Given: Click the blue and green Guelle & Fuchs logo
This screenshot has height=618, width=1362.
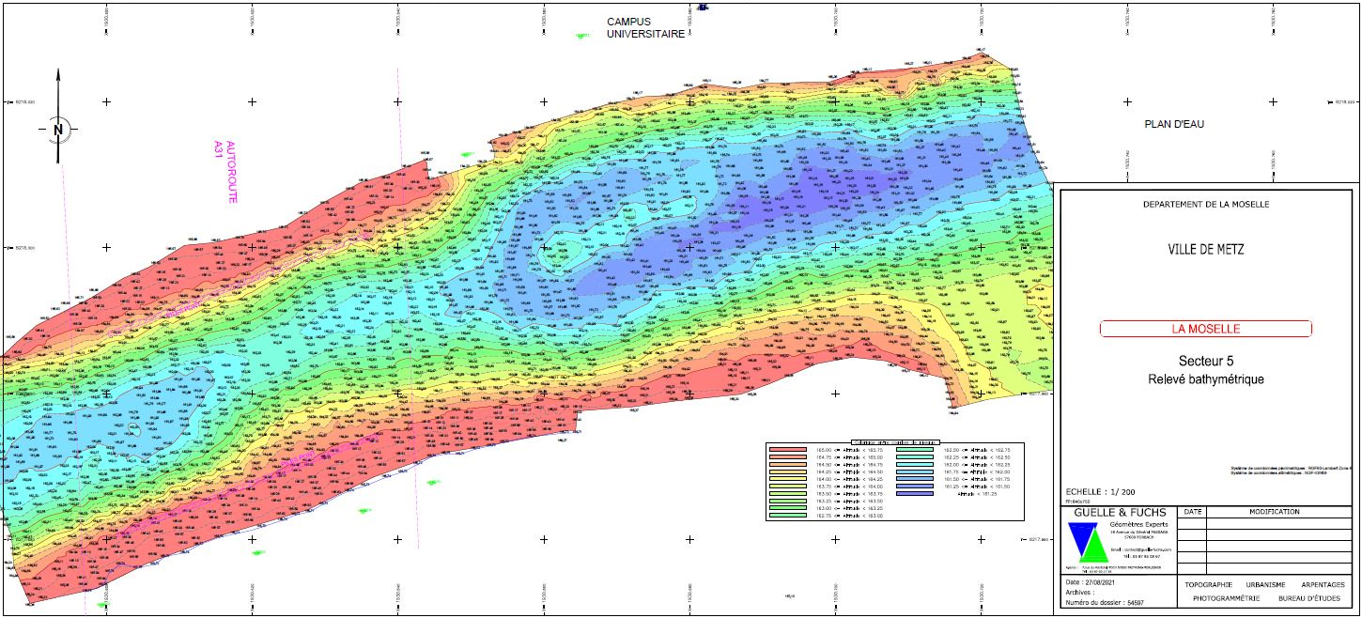Looking at the screenshot, I should 1088,542.
